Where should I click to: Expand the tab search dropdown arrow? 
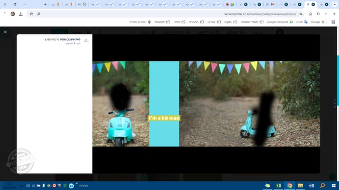[x=334, y=4]
